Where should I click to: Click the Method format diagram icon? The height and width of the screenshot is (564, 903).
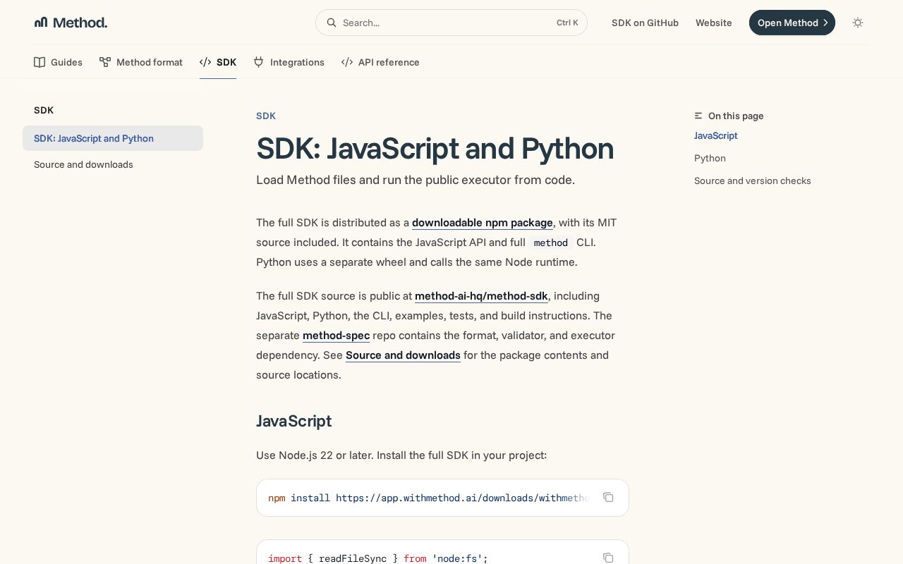104,62
